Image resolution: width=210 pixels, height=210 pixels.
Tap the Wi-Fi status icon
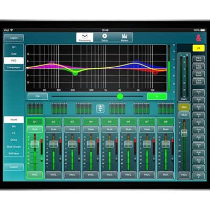pyautogui.click(x=12, y=30)
